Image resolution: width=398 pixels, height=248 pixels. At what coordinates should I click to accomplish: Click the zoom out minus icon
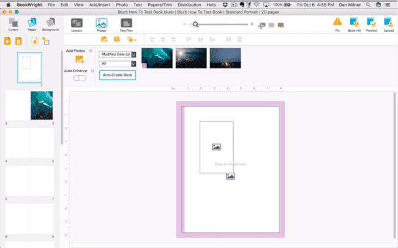pos(184,24)
